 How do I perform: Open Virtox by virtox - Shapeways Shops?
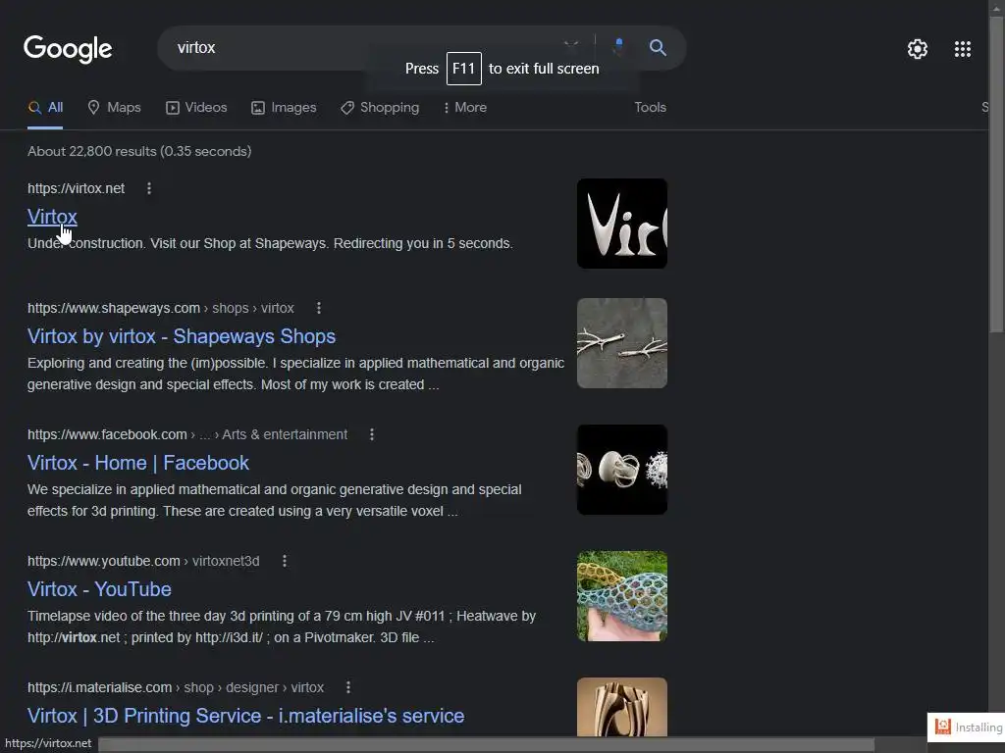pyautogui.click(x=182, y=336)
